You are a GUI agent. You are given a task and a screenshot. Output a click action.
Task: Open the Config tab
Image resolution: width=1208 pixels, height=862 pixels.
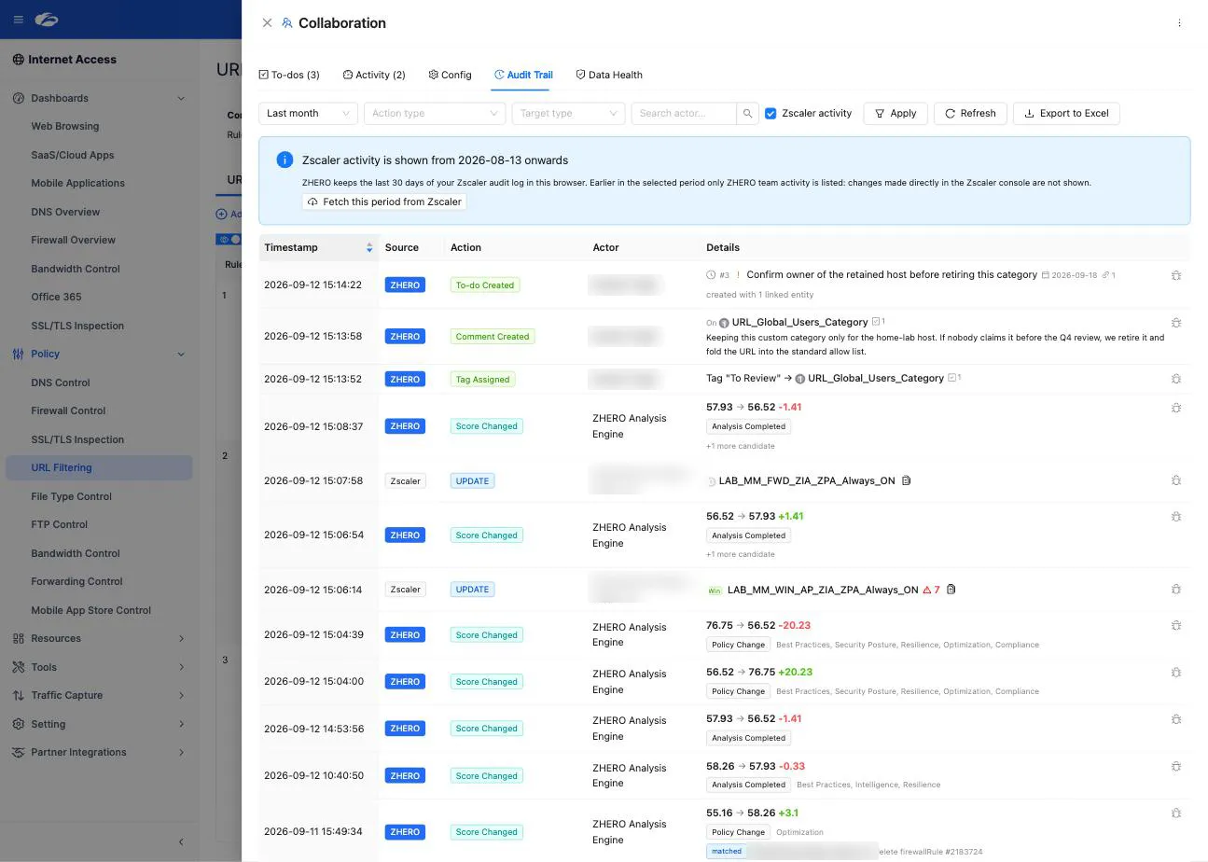click(450, 75)
